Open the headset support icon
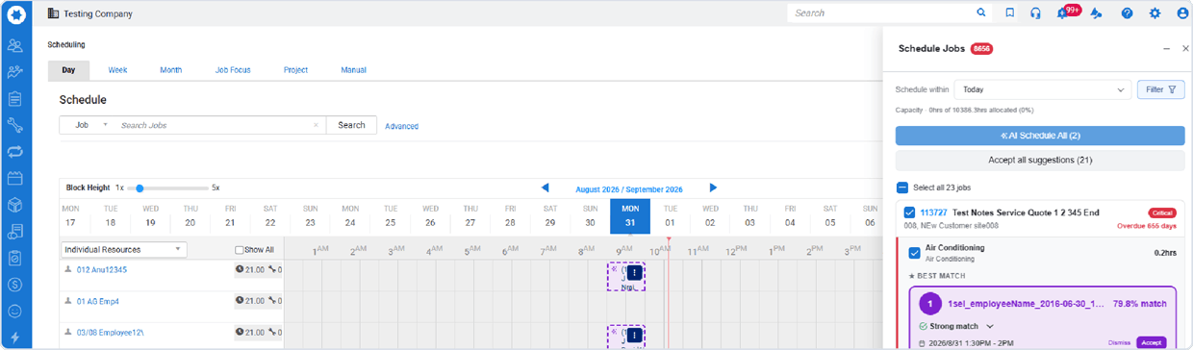This screenshot has height=350, width=1193. coord(1035,13)
